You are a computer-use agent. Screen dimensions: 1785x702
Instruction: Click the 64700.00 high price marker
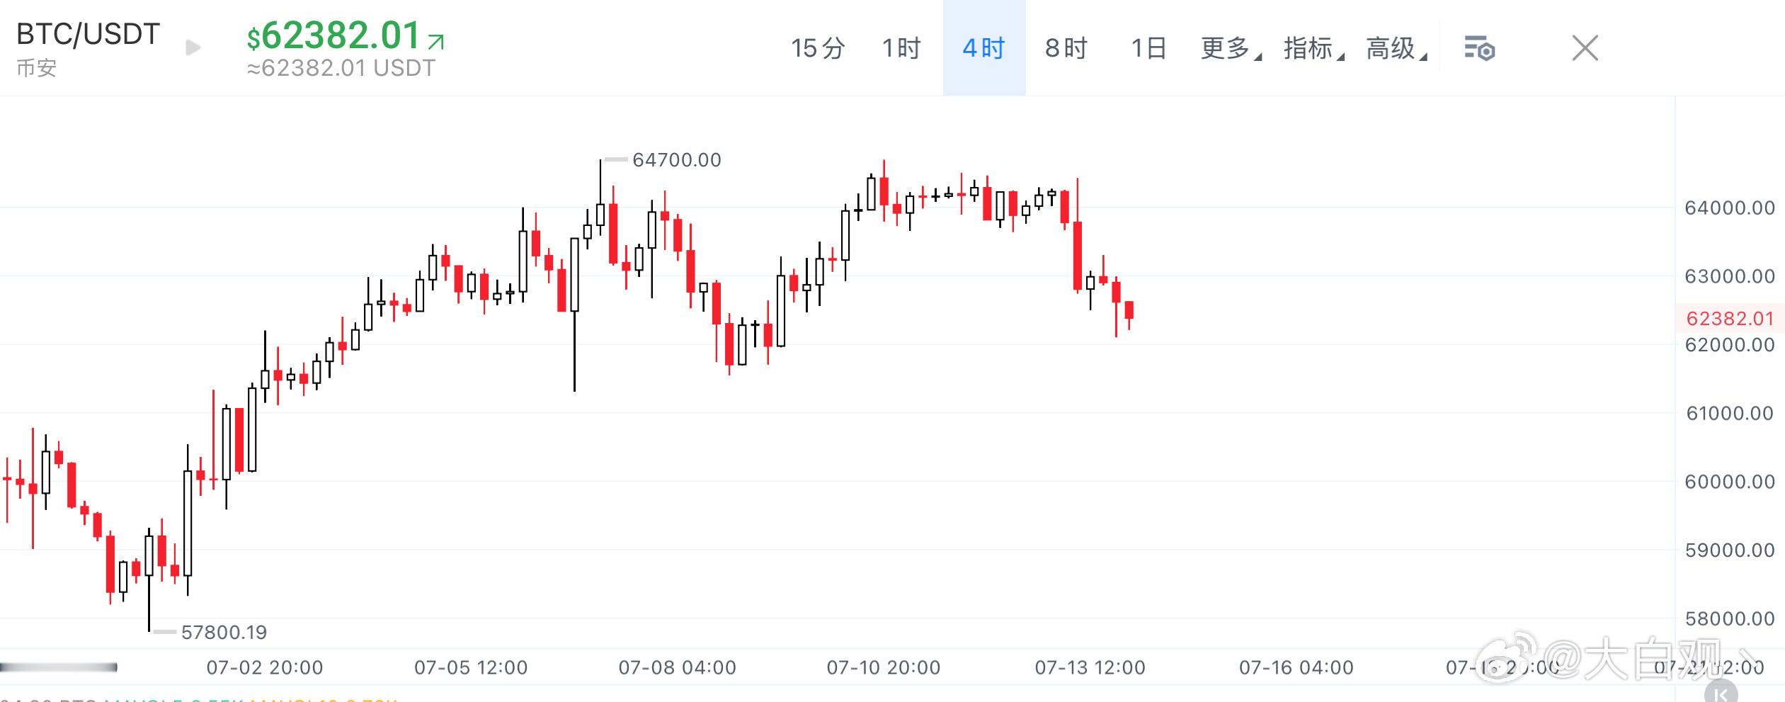pyautogui.click(x=676, y=160)
